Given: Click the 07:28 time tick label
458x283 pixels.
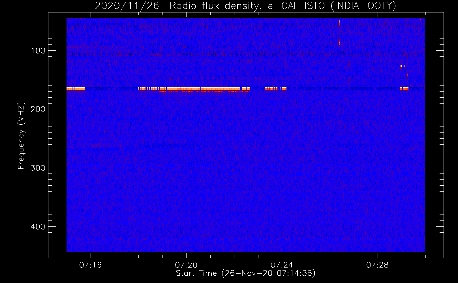Looking at the screenshot, I should pyautogui.click(x=378, y=265).
